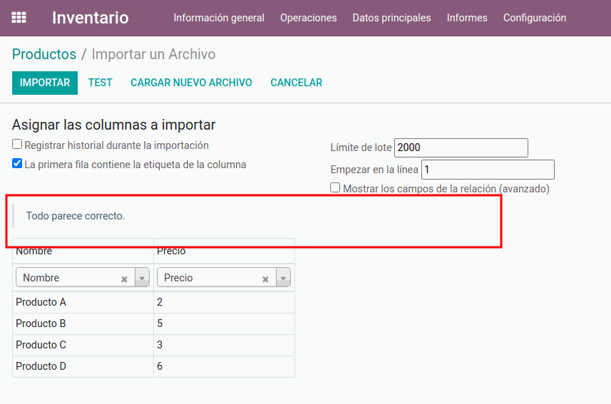
Task: Toggle Registrar historial durante la importación
Action: 17,145
